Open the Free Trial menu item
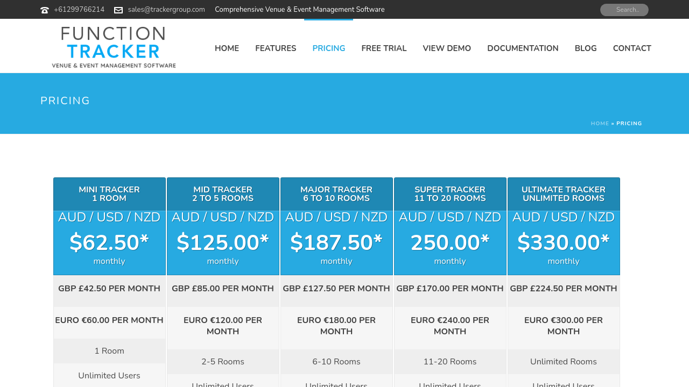The image size is (689, 387). tap(384, 48)
